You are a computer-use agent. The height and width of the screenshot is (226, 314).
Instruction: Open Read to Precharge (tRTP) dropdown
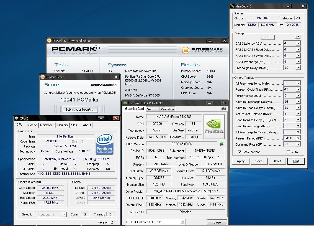coord(298,126)
